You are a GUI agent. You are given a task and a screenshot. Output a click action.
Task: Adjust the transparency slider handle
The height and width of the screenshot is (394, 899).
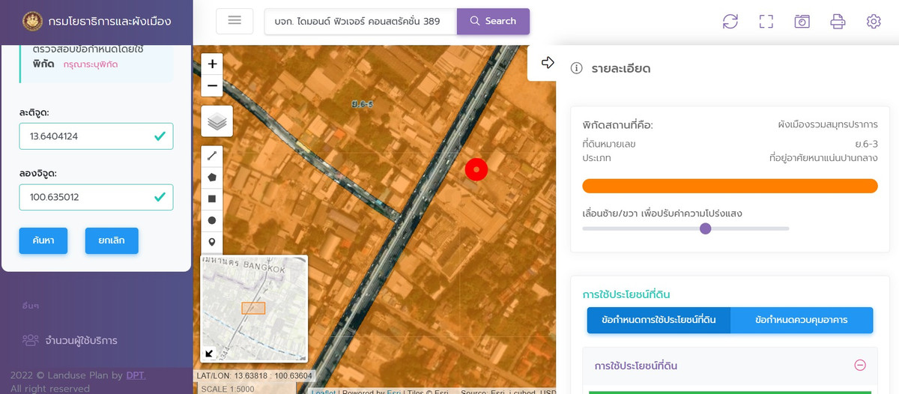coord(705,228)
